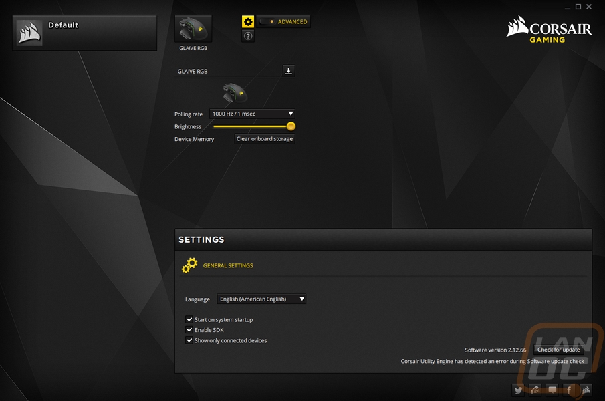Uncheck Show only connected devices
Screen dimensions: 605x401
(189, 340)
